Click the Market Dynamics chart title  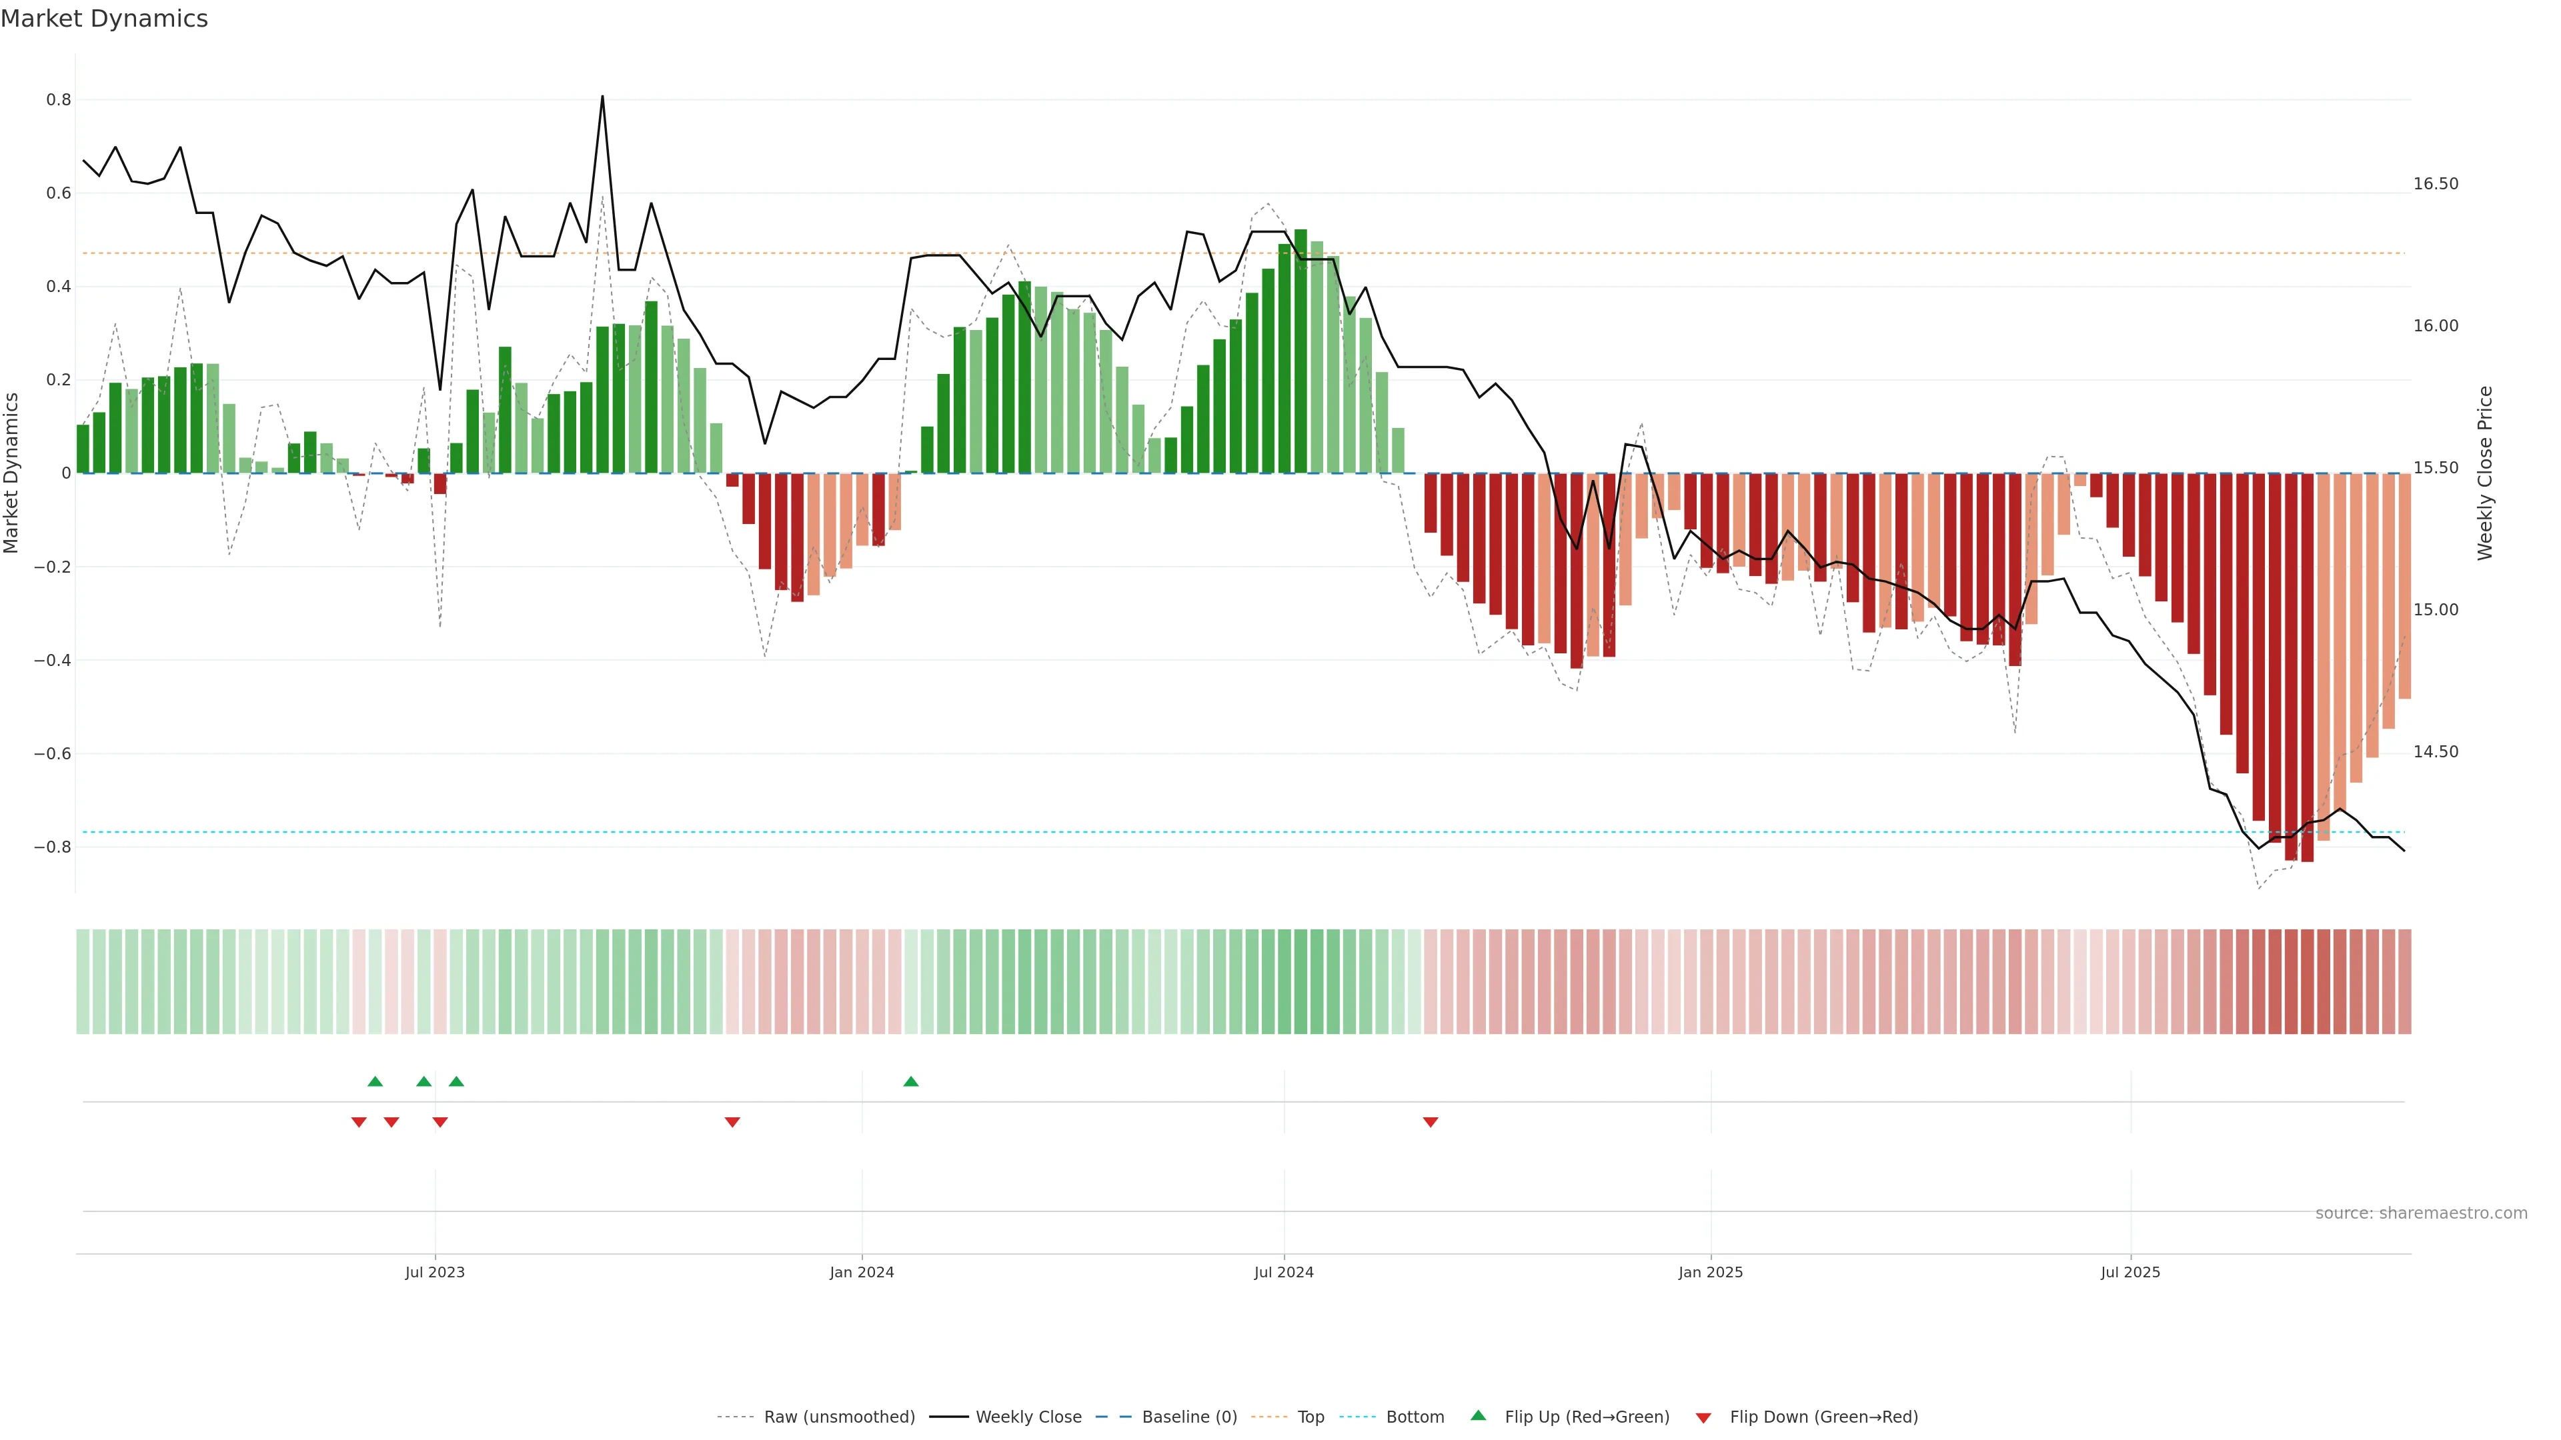105,19
